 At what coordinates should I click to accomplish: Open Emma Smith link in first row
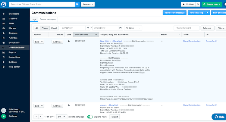(x=212, y=41)
